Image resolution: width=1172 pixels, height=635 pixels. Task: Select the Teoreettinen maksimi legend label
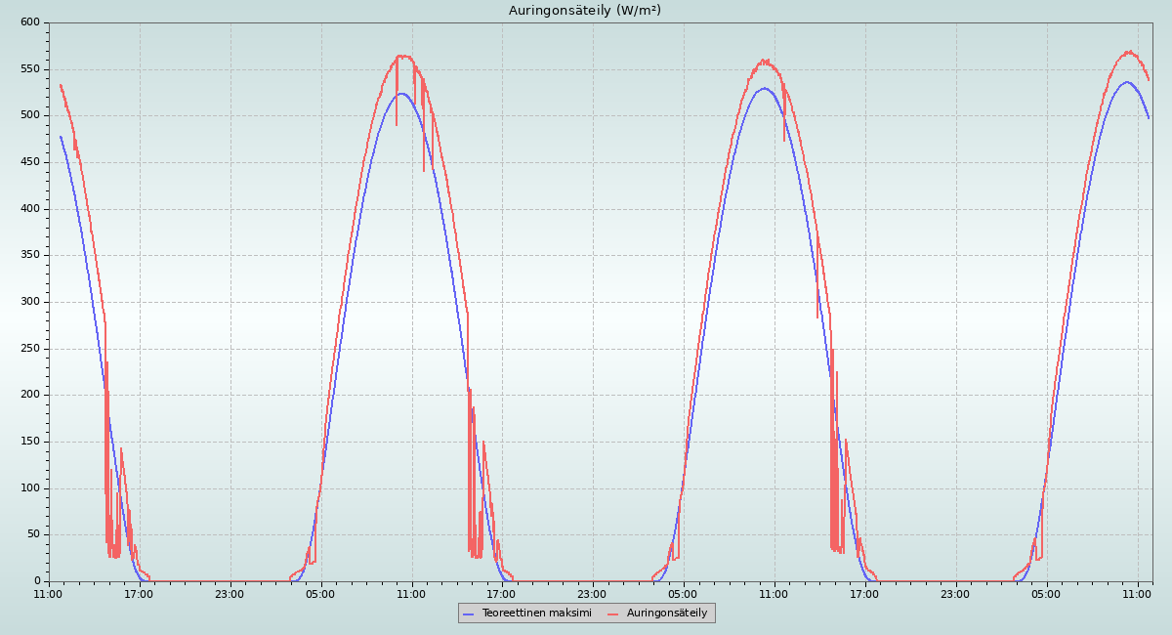pyautogui.click(x=536, y=613)
